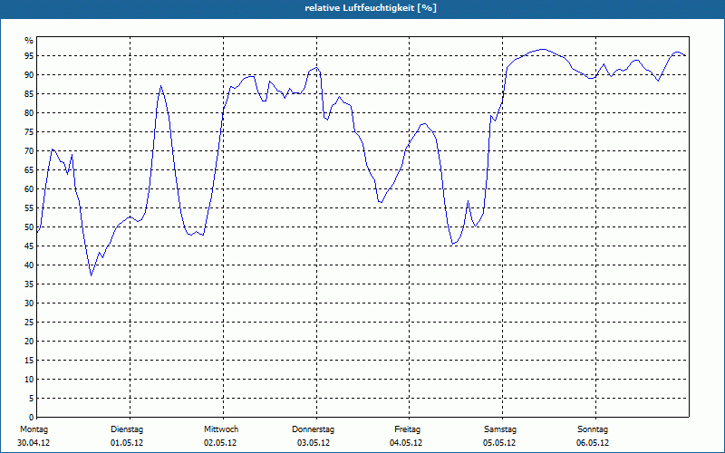This screenshot has width=725, height=453.
Task: Click the 'Mittwoch' day label
Action: coord(221,429)
